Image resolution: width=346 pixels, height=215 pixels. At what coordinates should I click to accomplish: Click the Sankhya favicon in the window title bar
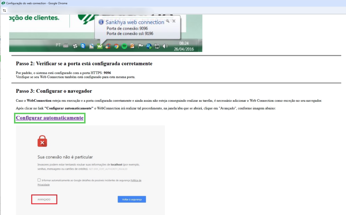click(3, 3)
